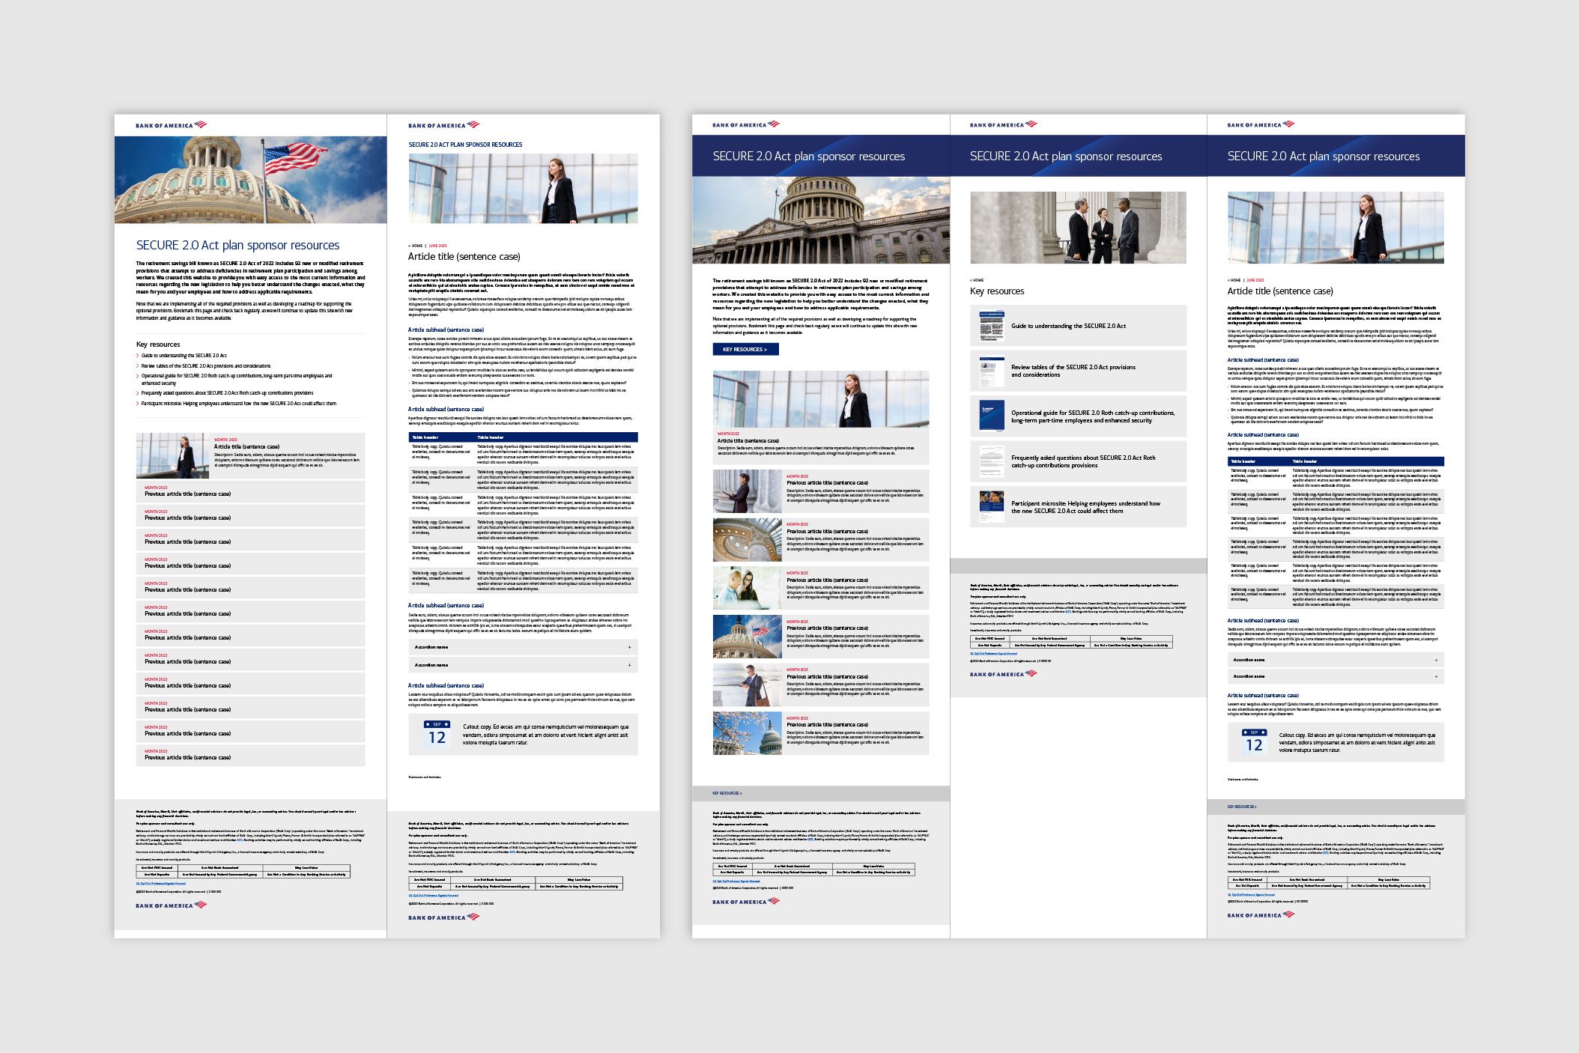Click footer Bank of America logo on Capitol banner page
Screen dimensions: 1579x1053
click(745, 901)
